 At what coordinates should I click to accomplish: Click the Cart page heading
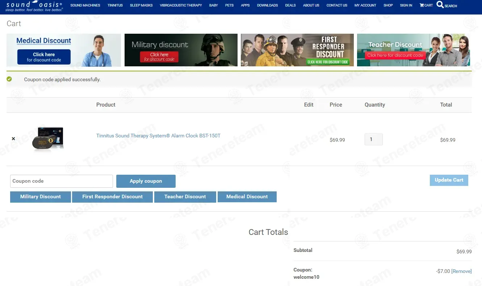pos(14,24)
